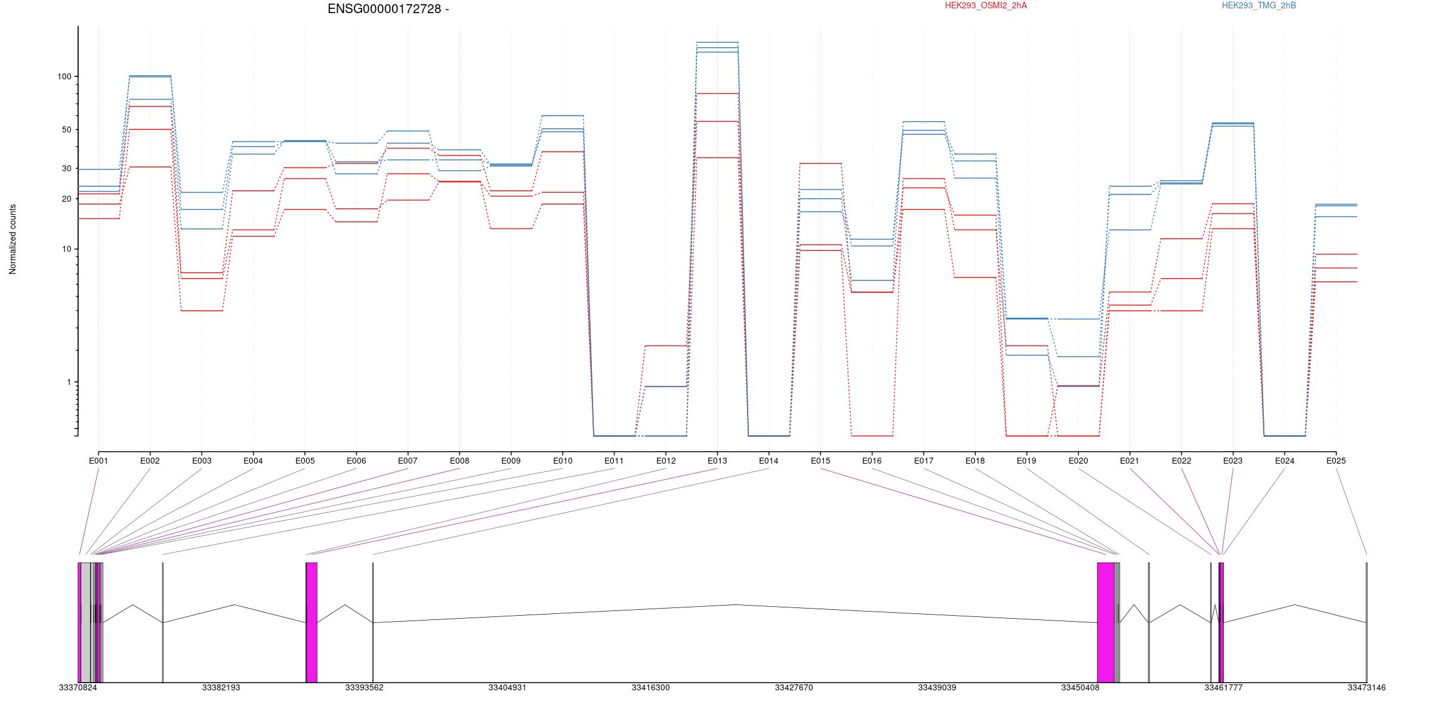Click the y-axis tick value 30
Image resolution: width=1432 pixels, height=716 pixels.
(x=67, y=169)
